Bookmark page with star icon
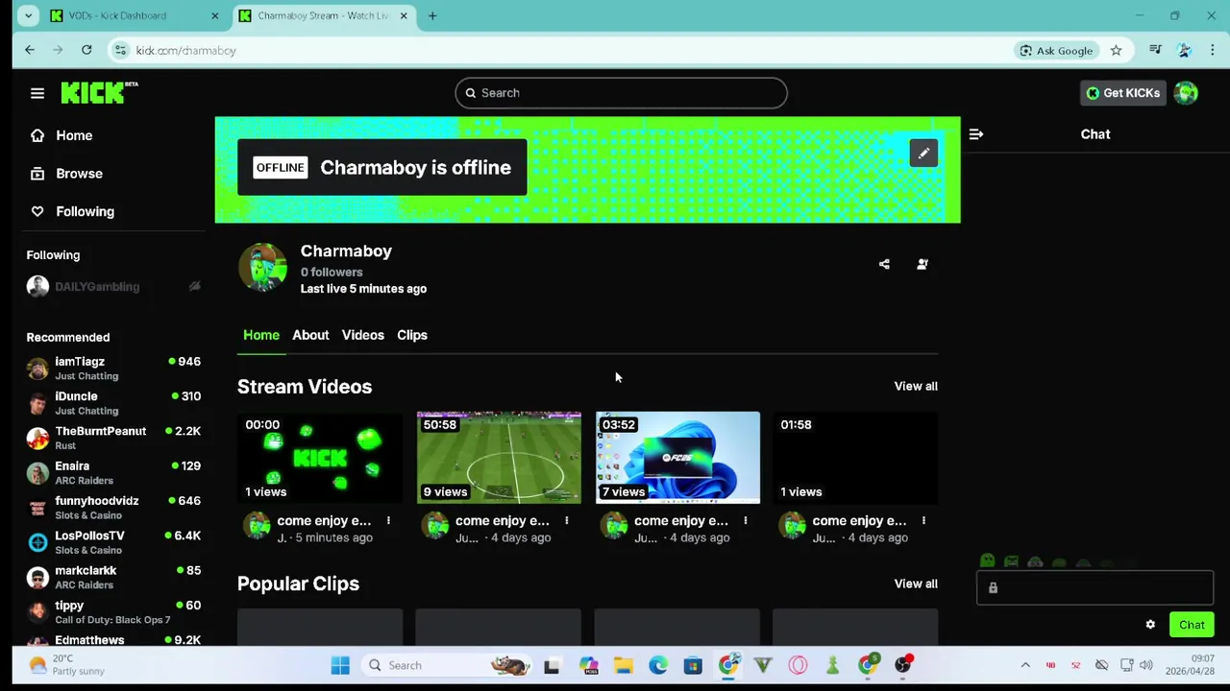Viewport: 1230px width, 691px height. coord(1116,50)
